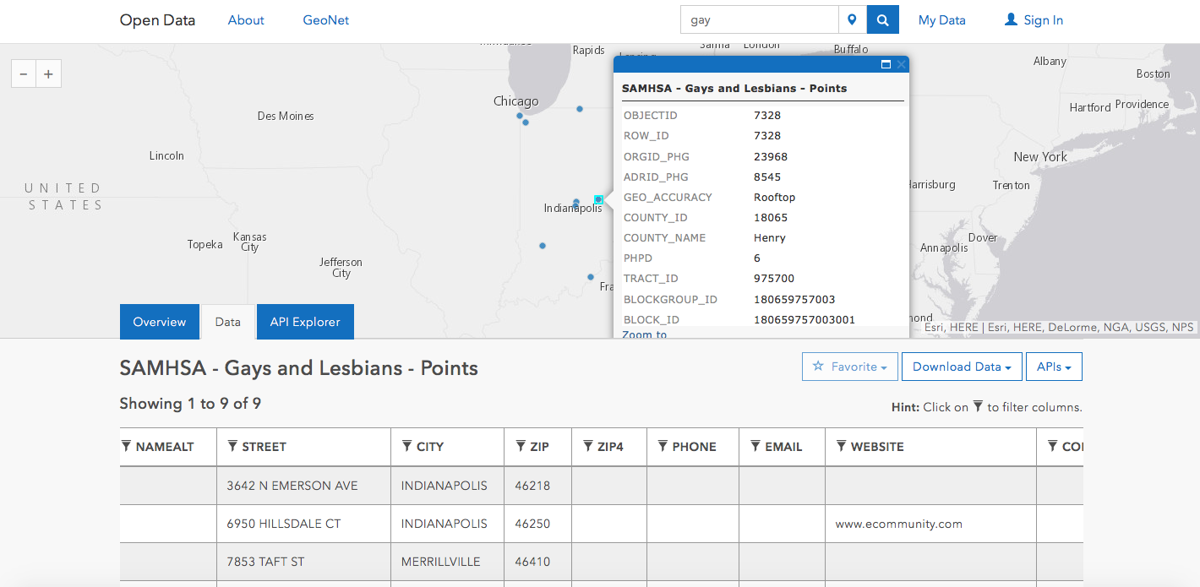This screenshot has width=1200, height=587.
Task: Filter the PHONE column
Action: point(663,446)
